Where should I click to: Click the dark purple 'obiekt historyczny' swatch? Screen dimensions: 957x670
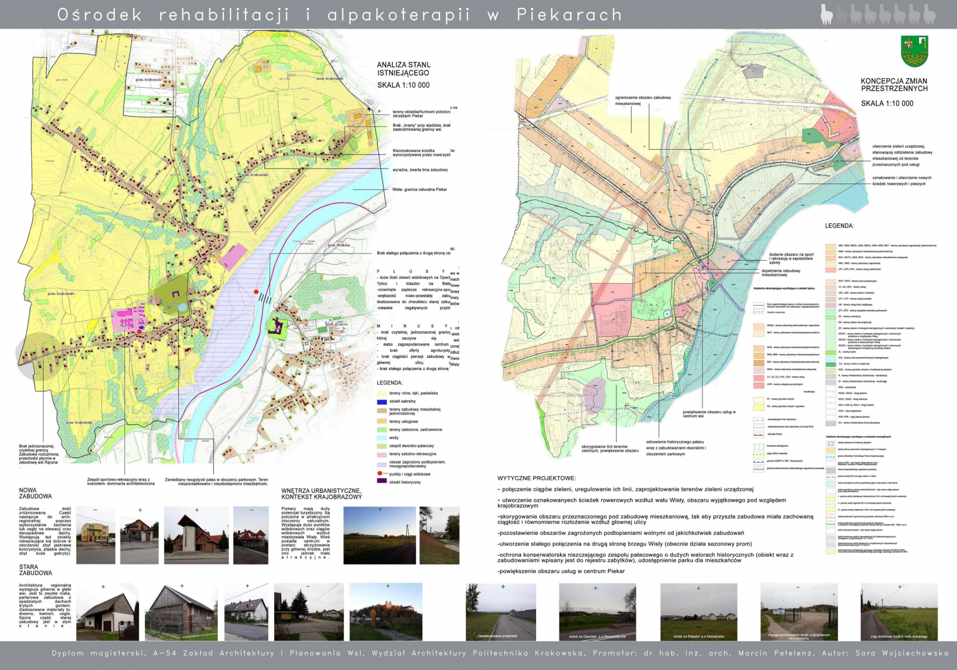click(x=382, y=481)
